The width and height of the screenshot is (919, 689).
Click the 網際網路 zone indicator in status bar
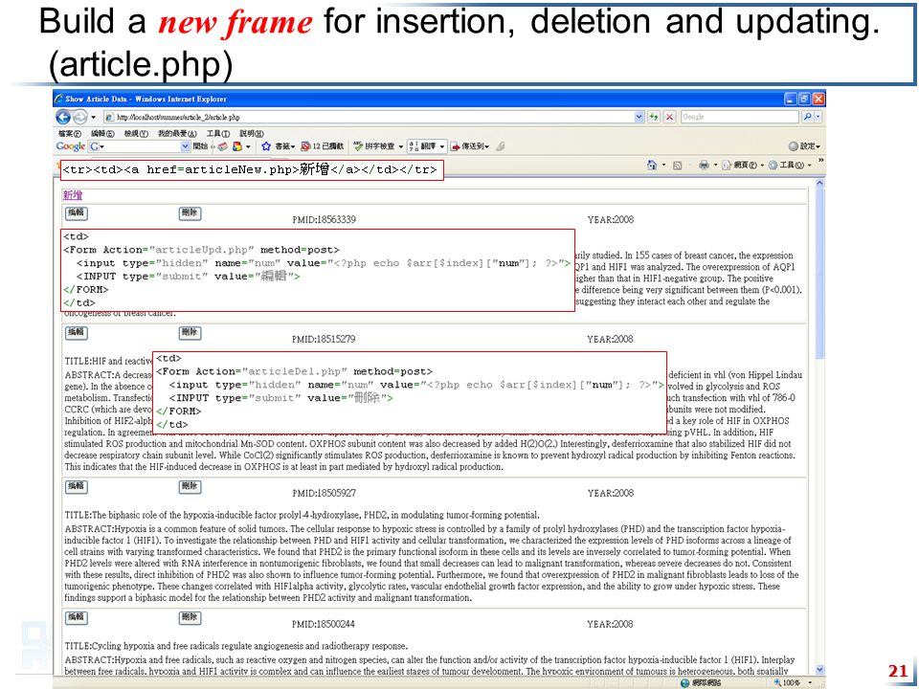pyautogui.click(x=701, y=682)
